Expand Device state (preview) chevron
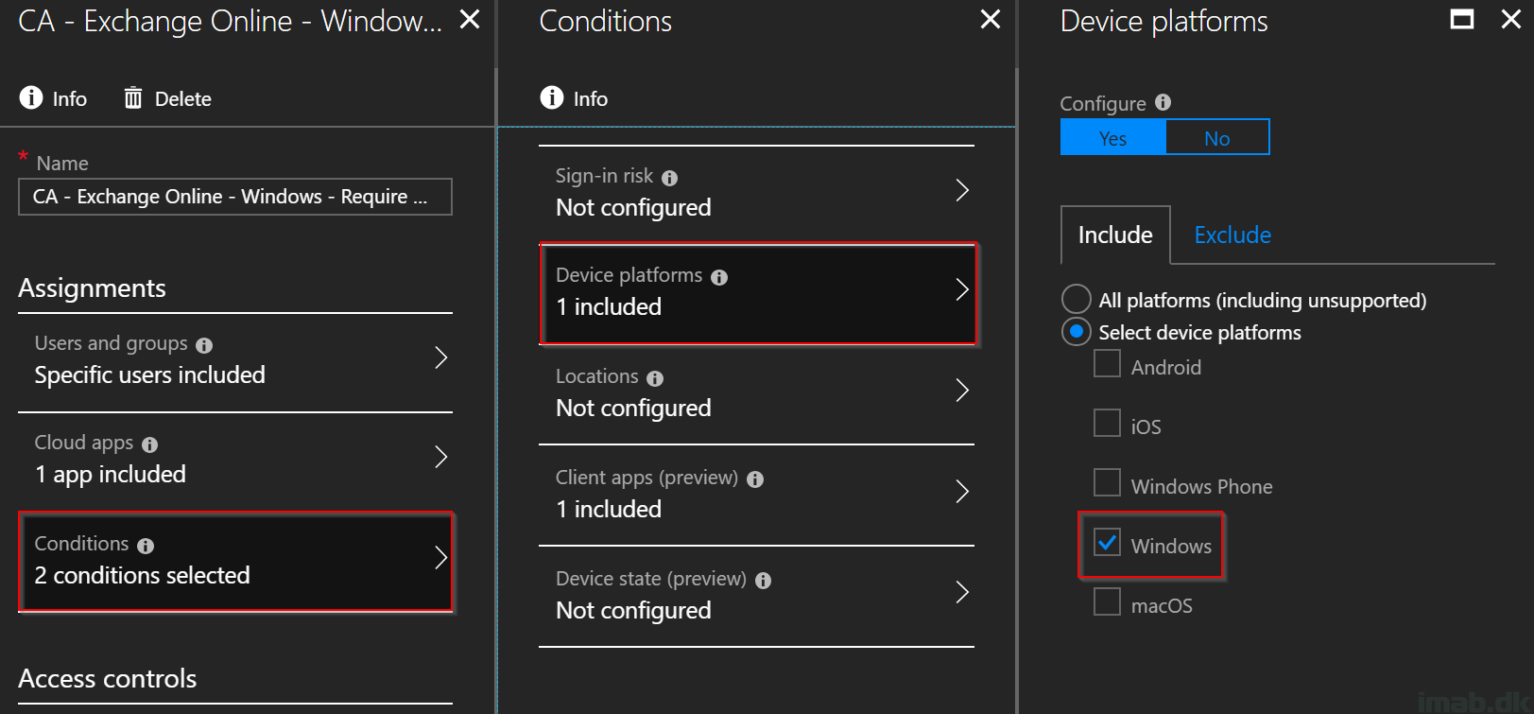Screen dimensions: 1534x714 [x=962, y=593]
